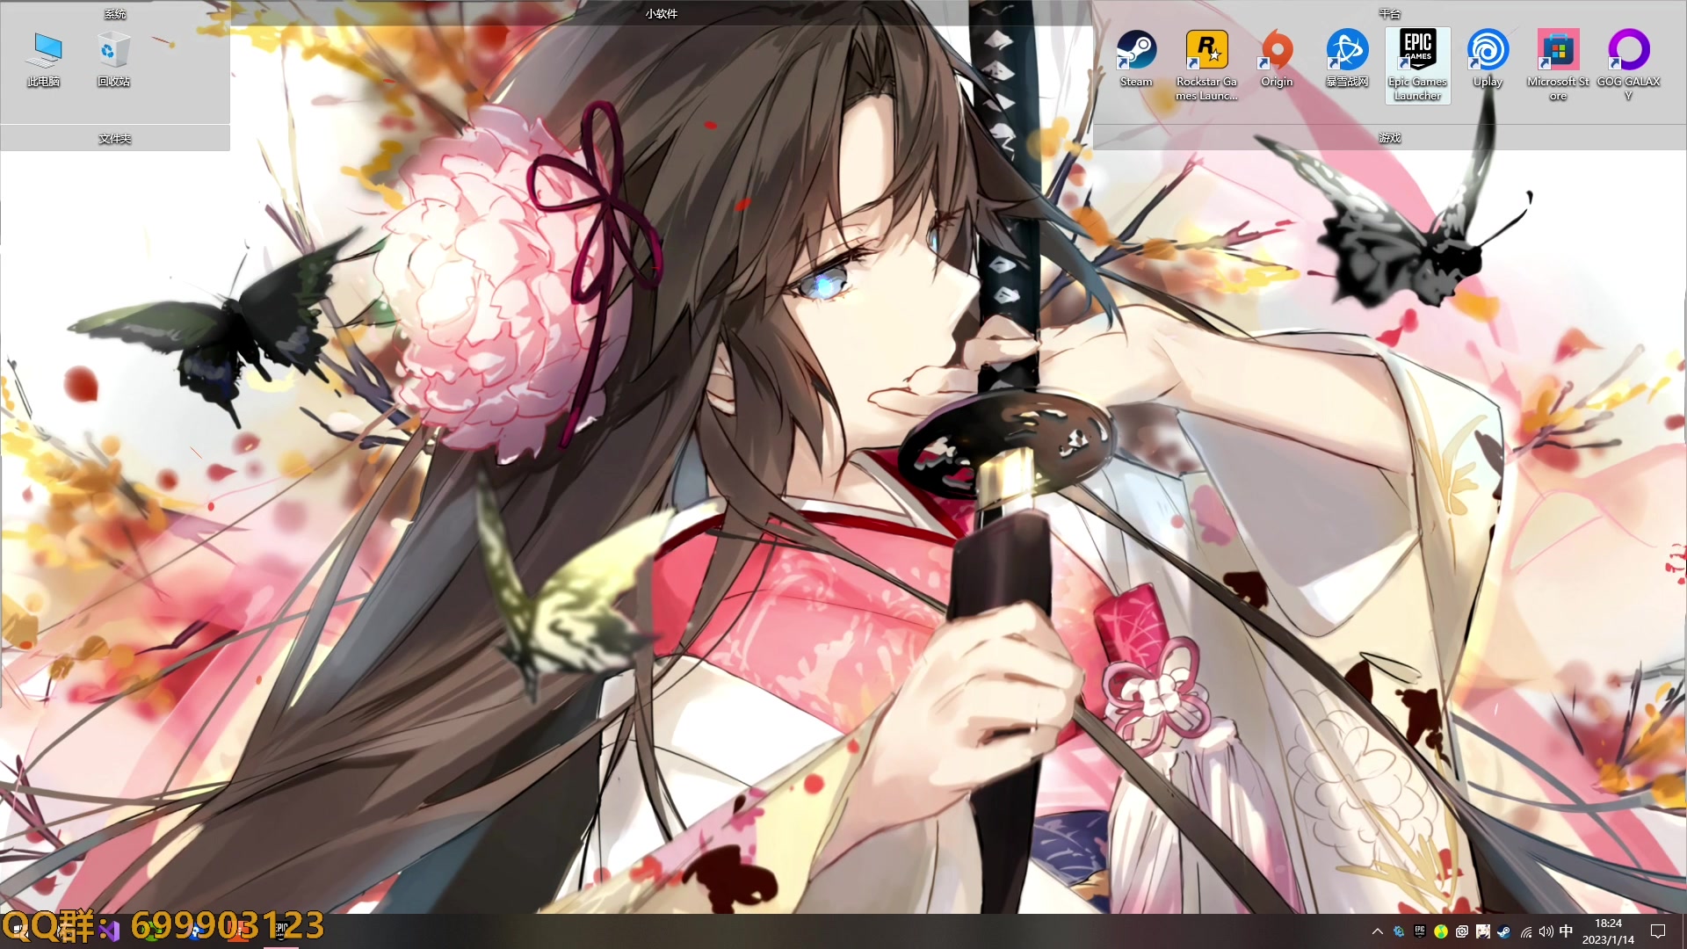Image resolution: width=1687 pixels, height=949 pixels.
Task: Expand the hidden system tray icons chevron
Action: (1377, 931)
